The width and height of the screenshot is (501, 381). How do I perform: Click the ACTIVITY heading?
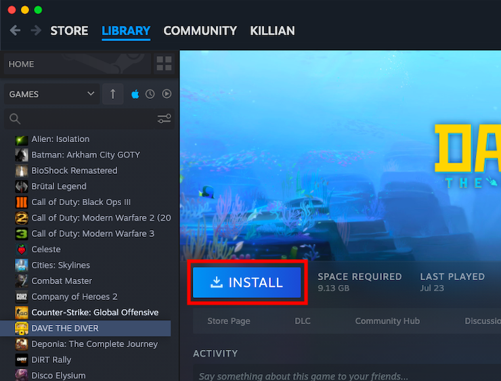[215, 353]
